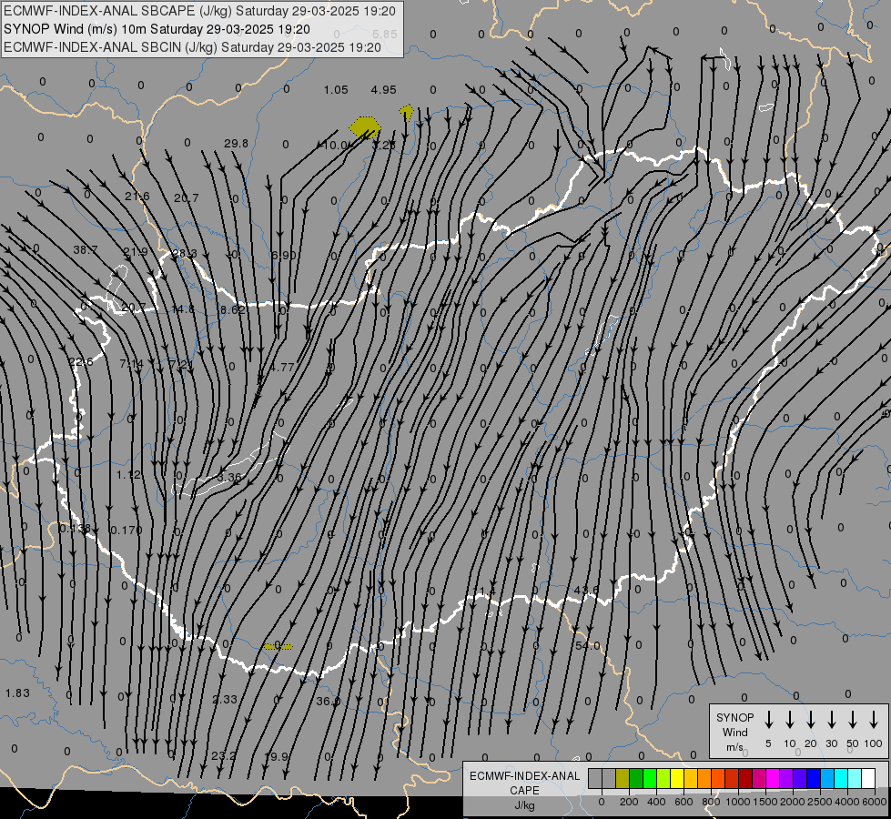The width and height of the screenshot is (891, 819).
Task: Click the SYNOP wind arrow labeled 100
Action: [874, 720]
